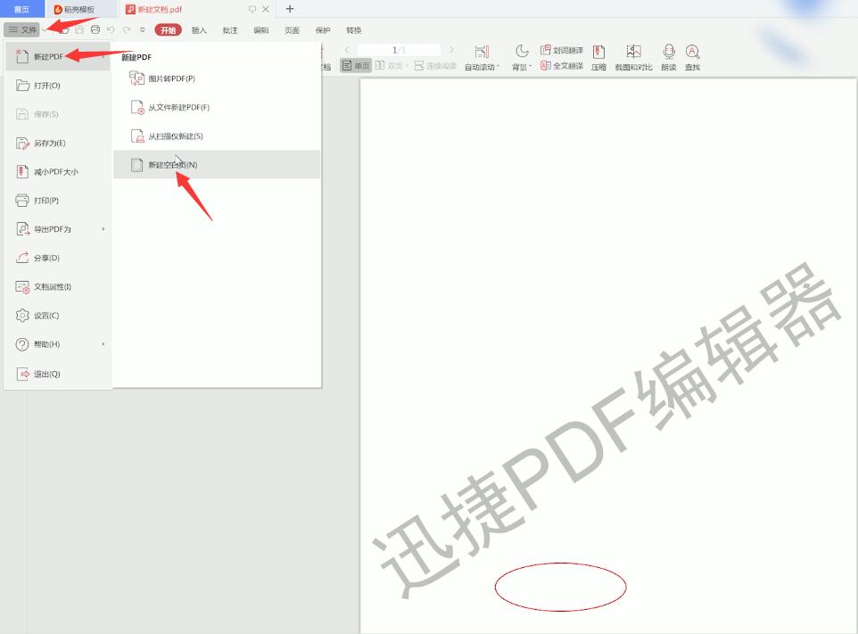The height and width of the screenshot is (634, 858).
Task: Switch to the 首页 home tab
Action: pyautogui.click(x=21, y=9)
